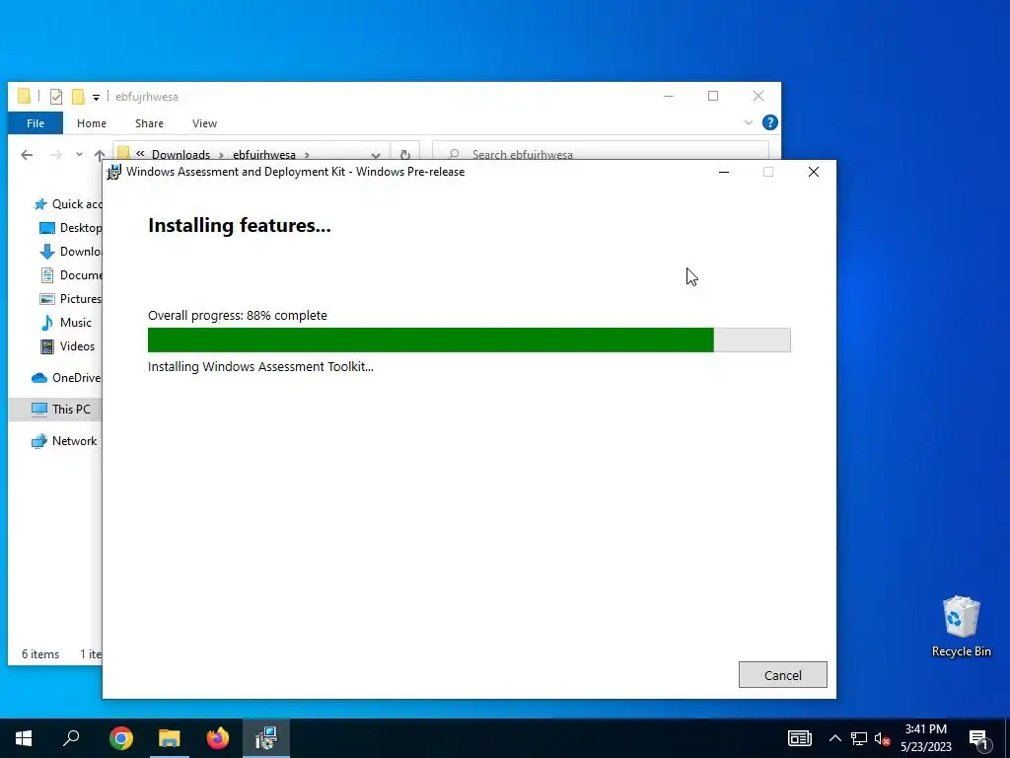Click the ADK installer title bar icon
Image resolution: width=1010 pixels, height=758 pixels.
pyautogui.click(x=114, y=172)
